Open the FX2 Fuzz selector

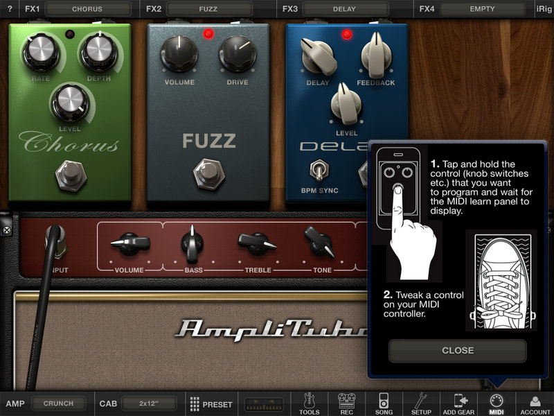(x=209, y=9)
